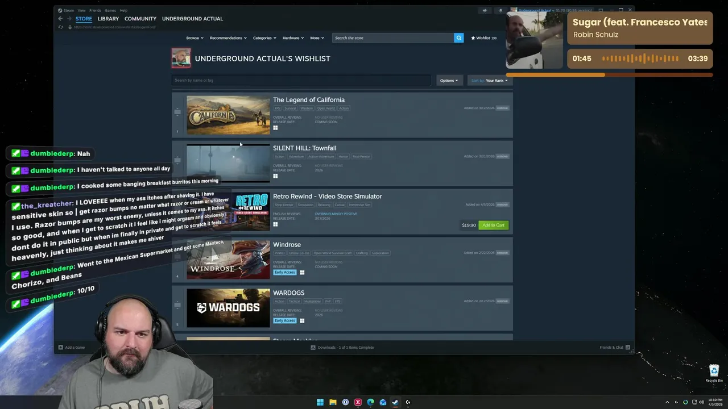This screenshot has width=728, height=409.
Task: Grab the reorder handle of SILENT HILL Townfall
Action: (x=177, y=160)
